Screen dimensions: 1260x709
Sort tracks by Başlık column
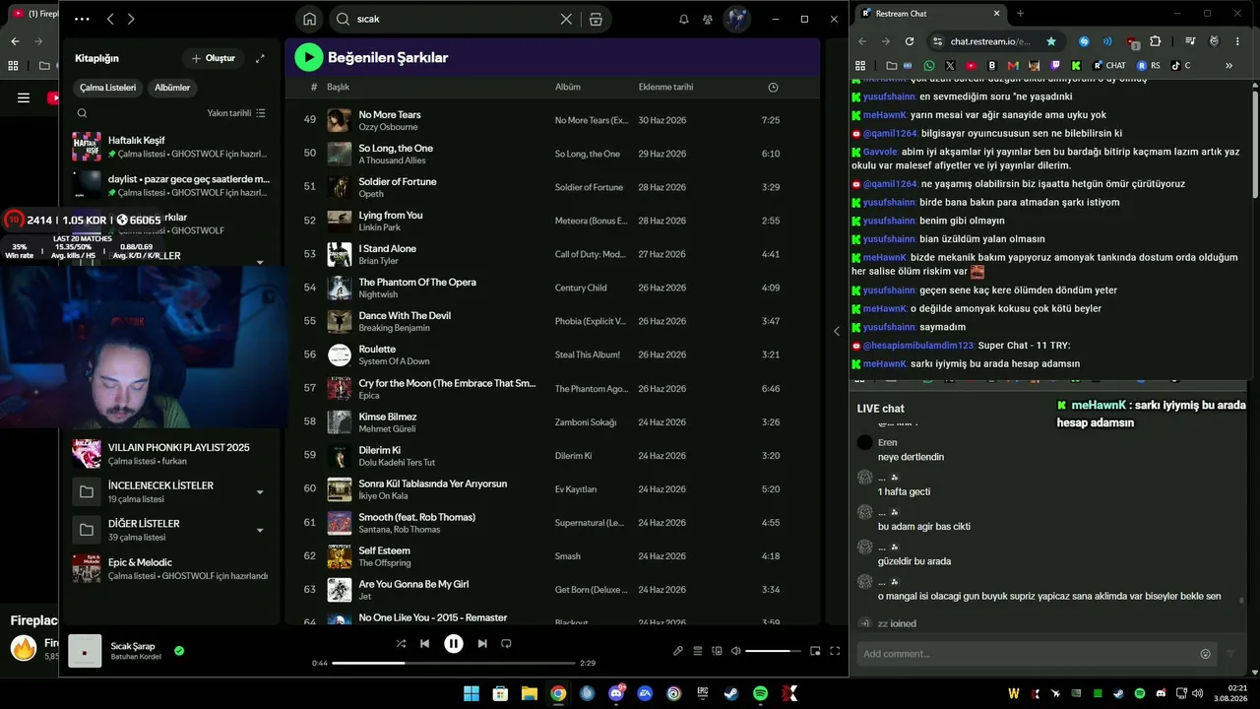coord(339,87)
